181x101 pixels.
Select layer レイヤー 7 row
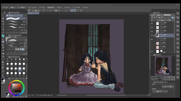pyautogui.click(x=165, y=31)
